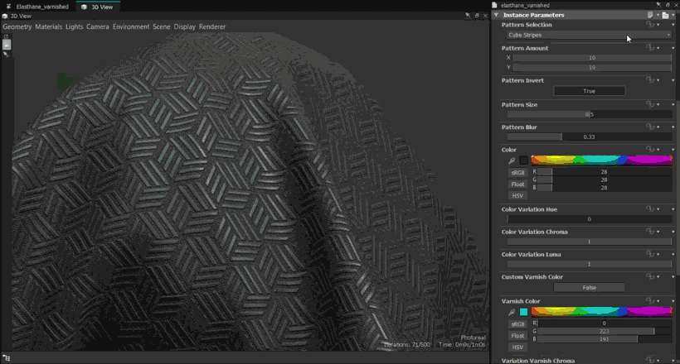Toggle the Pattern Invert True button
The width and height of the screenshot is (680, 364).
pos(589,91)
